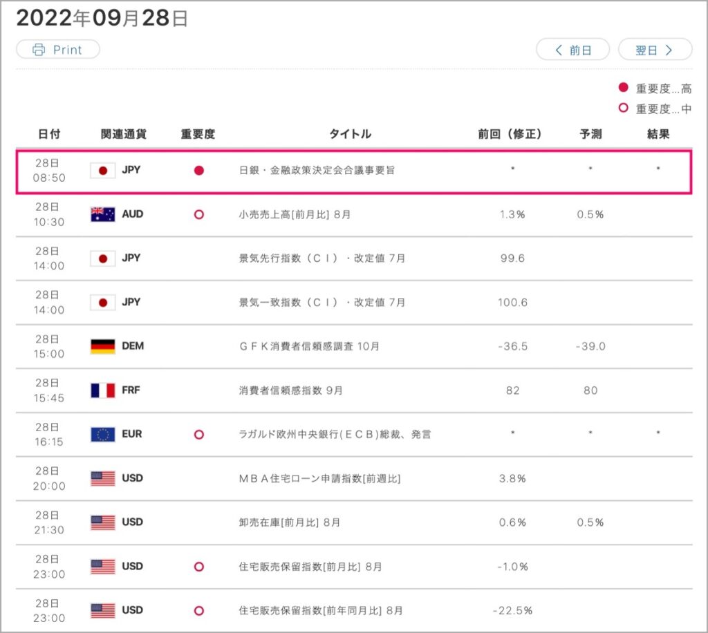Click the タイトル column header
This screenshot has height=633, width=708.
350,134
